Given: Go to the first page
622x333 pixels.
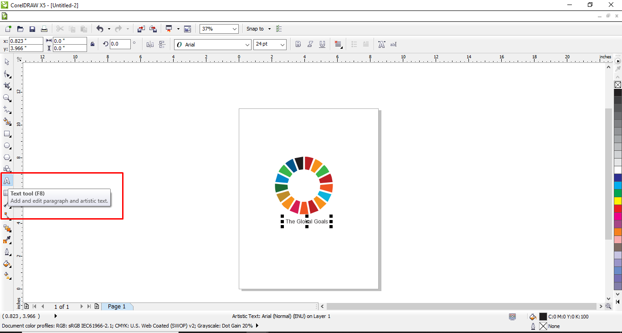Looking at the screenshot, I should tap(35, 307).
